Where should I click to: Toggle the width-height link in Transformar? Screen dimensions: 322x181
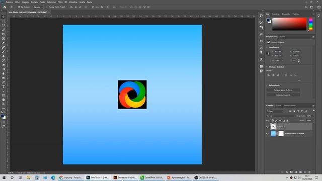point(268,54)
